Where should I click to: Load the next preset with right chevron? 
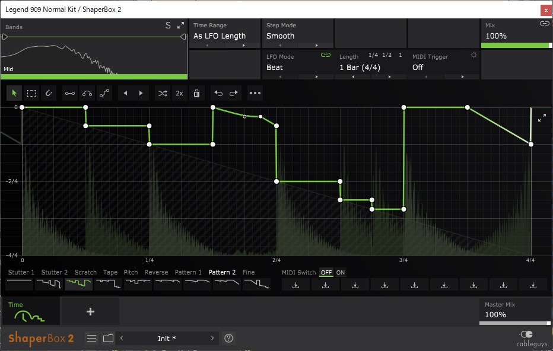pyautogui.click(x=212, y=339)
